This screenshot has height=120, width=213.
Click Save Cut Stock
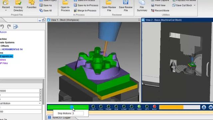pyautogui.click(x=182, y=5)
